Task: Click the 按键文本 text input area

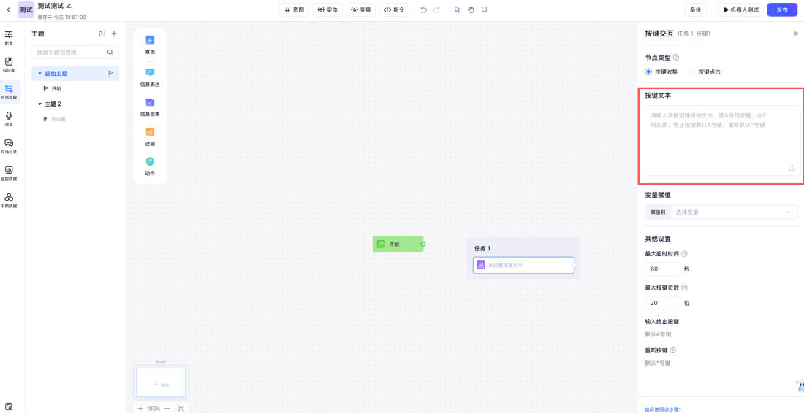Action: click(720, 139)
